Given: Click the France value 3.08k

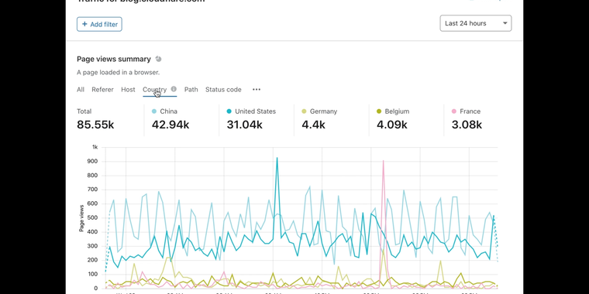Looking at the screenshot, I should (x=467, y=125).
